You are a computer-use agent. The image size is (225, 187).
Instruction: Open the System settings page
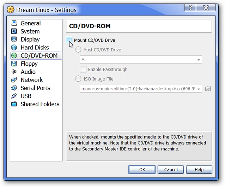(36, 31)
